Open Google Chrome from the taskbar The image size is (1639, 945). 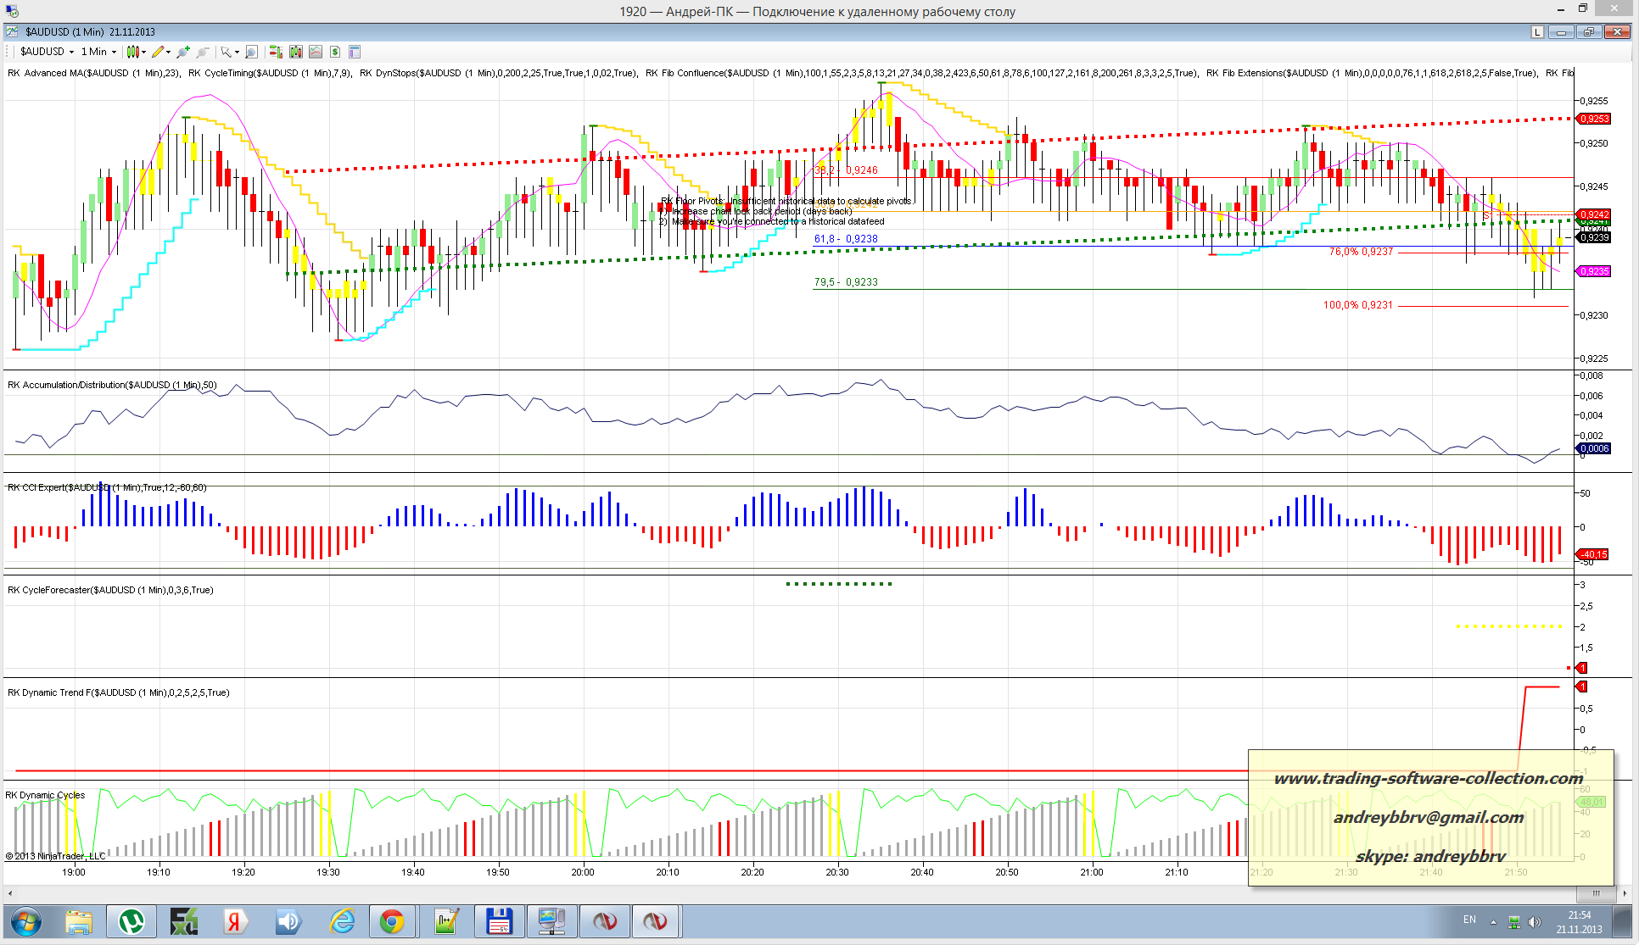392,921
